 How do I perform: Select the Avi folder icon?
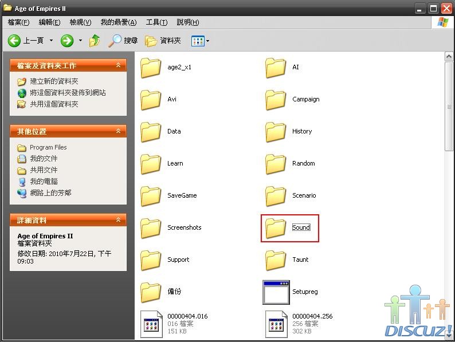coord(151,100)
